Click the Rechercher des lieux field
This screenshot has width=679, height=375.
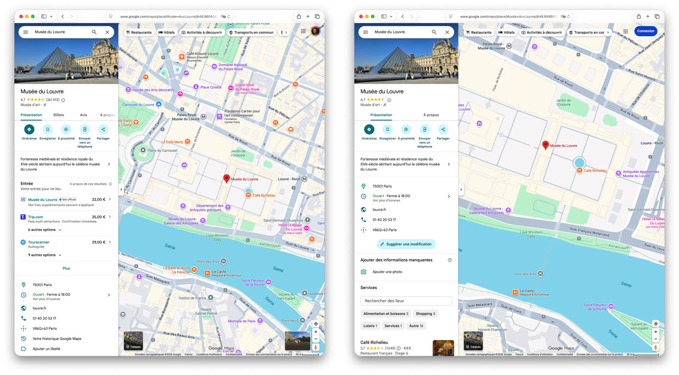[406, 301]
